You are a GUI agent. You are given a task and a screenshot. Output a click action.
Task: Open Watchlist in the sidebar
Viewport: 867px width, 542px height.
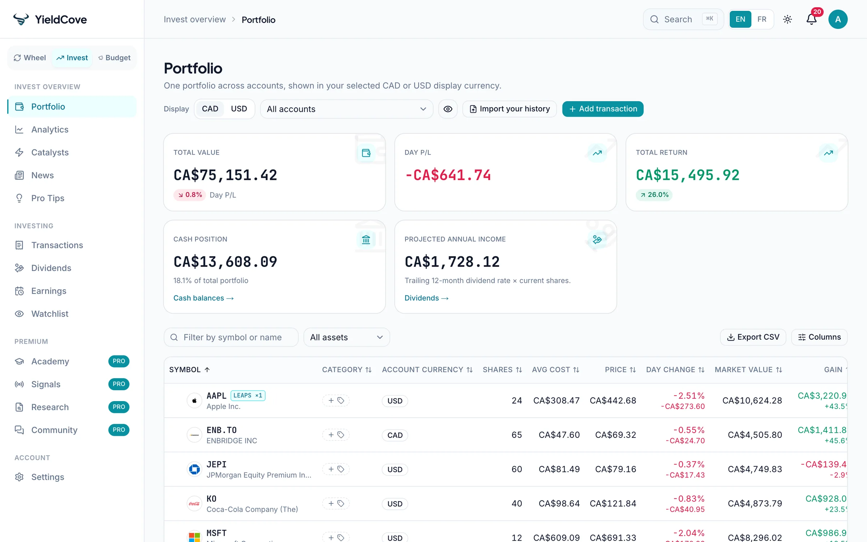pos(72,314)
